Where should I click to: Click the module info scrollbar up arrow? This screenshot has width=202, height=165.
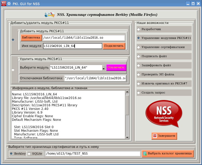coord(127,92)
